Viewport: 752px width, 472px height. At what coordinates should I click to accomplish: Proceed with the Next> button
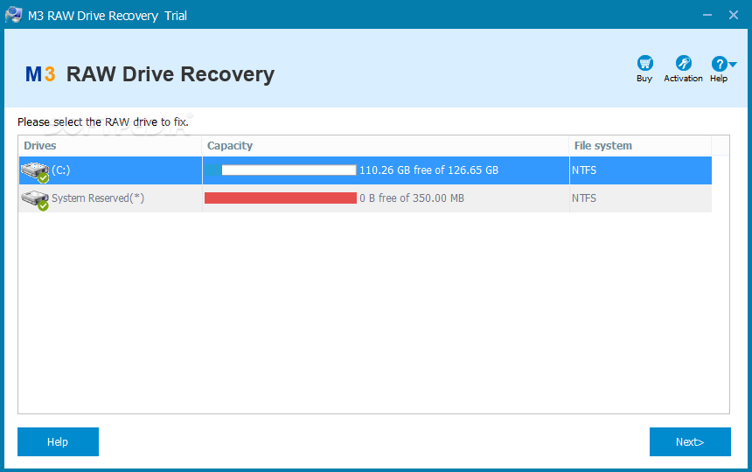click(690, 441)
